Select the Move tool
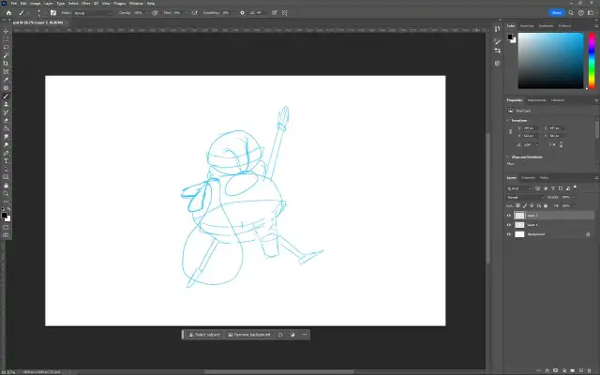The image size is (600, 375). (6, 31)
